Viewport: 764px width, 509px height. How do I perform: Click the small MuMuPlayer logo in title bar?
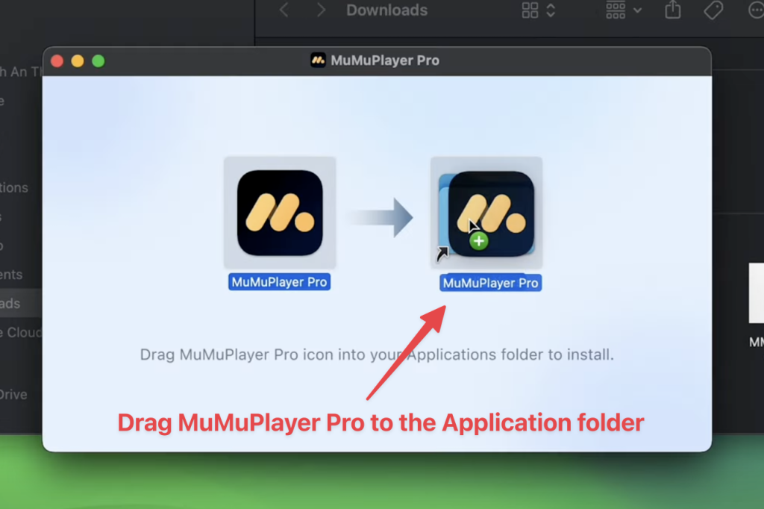tap(319, 60)
